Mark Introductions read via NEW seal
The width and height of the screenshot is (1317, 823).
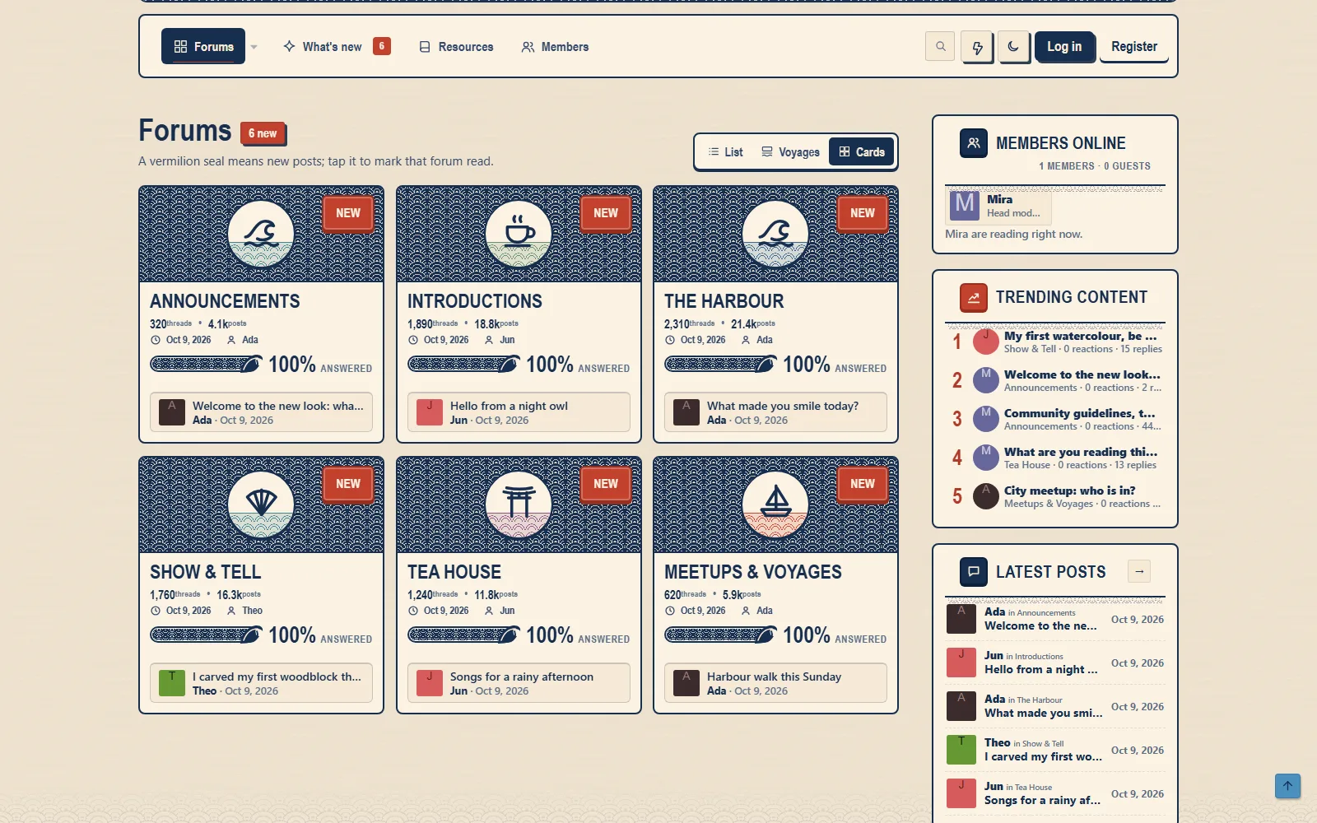point(606,213)
